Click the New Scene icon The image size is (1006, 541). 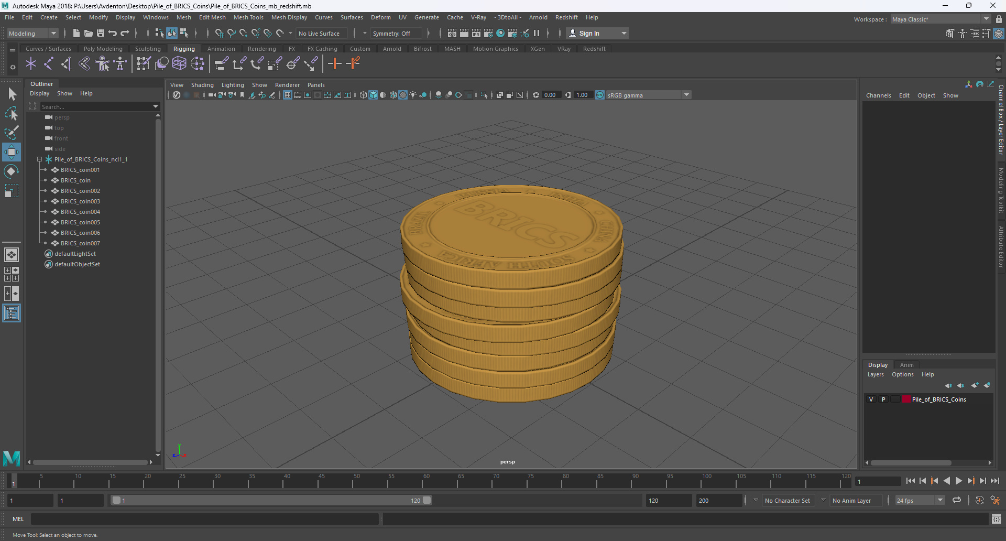tap(76, 33)
